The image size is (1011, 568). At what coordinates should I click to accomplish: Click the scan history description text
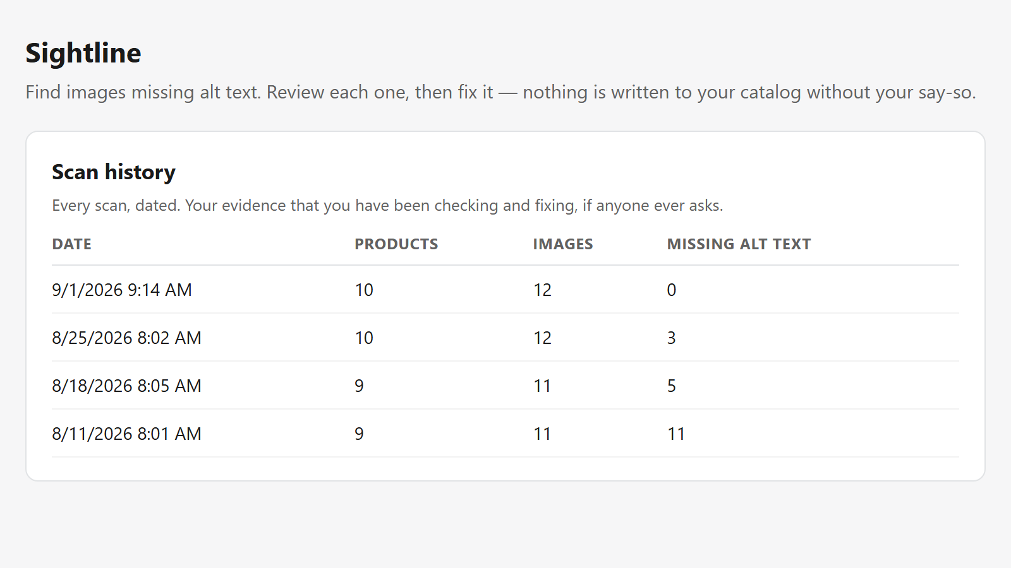pyautogui.click(x=387, y=206)
